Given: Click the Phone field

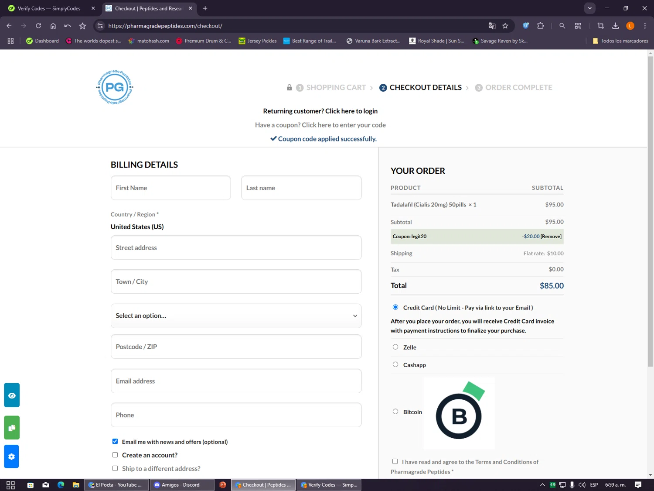Looking at the screenshot, I should coord(236,415).
